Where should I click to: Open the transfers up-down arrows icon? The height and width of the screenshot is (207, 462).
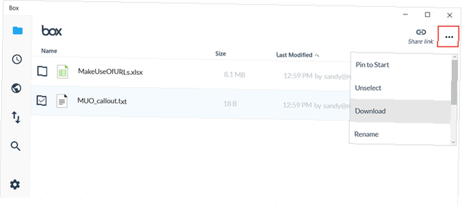coord(16,117)
